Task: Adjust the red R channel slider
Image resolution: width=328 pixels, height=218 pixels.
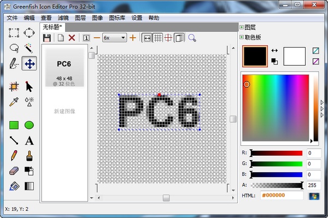Action: 276,153
